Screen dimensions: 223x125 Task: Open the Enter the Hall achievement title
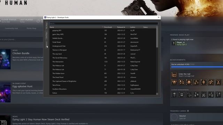click(x=184, y=74)
